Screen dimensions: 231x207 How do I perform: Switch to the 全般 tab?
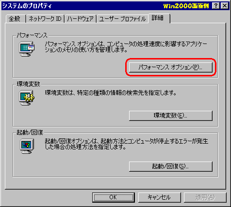tap(16, 19)
